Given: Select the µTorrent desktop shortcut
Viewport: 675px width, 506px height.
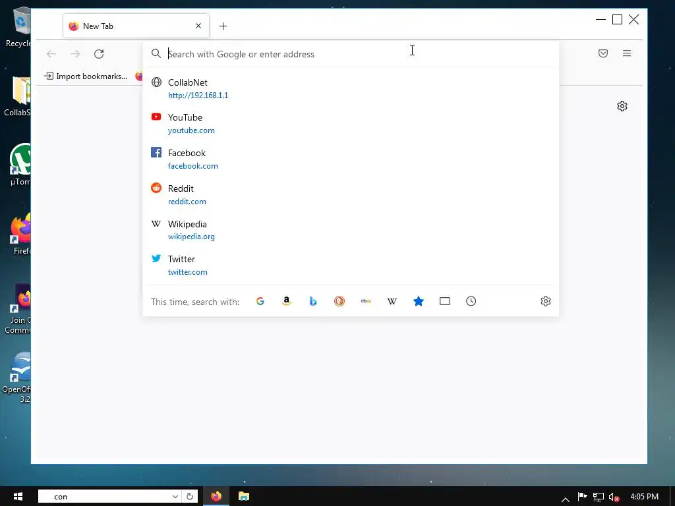Looking at the screenshot, I should click(19, 164).
